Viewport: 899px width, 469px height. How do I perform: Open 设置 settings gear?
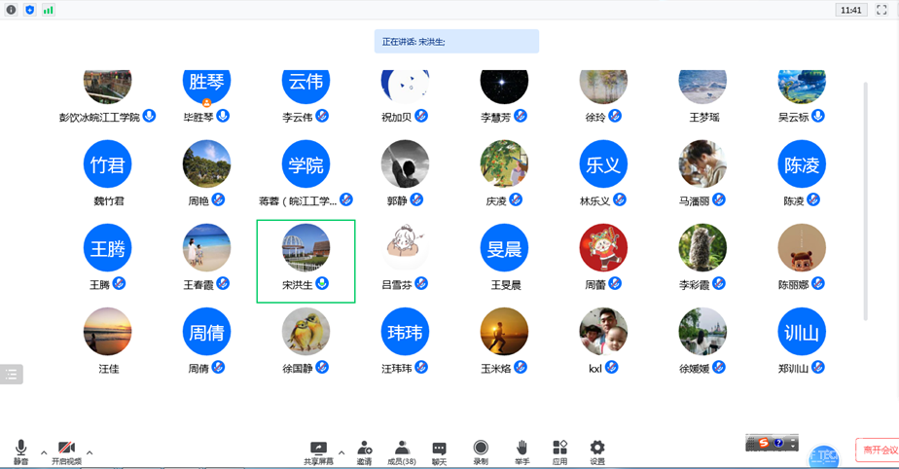pyautogui.click(x=597, y=449)
